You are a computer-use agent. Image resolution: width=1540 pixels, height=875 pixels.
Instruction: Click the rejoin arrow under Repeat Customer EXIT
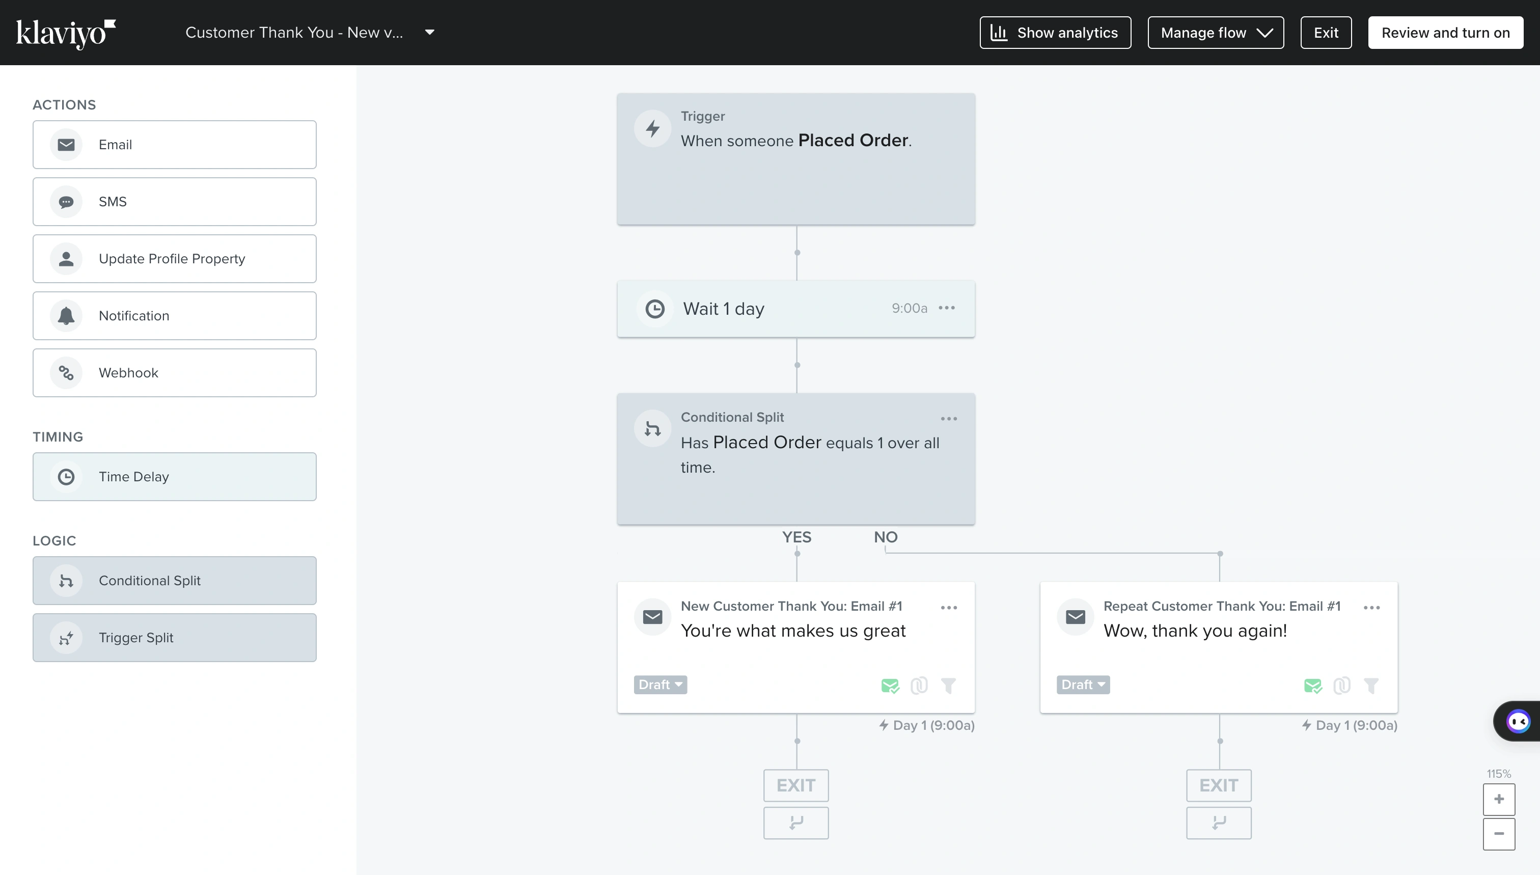[x=1219, y=824]
